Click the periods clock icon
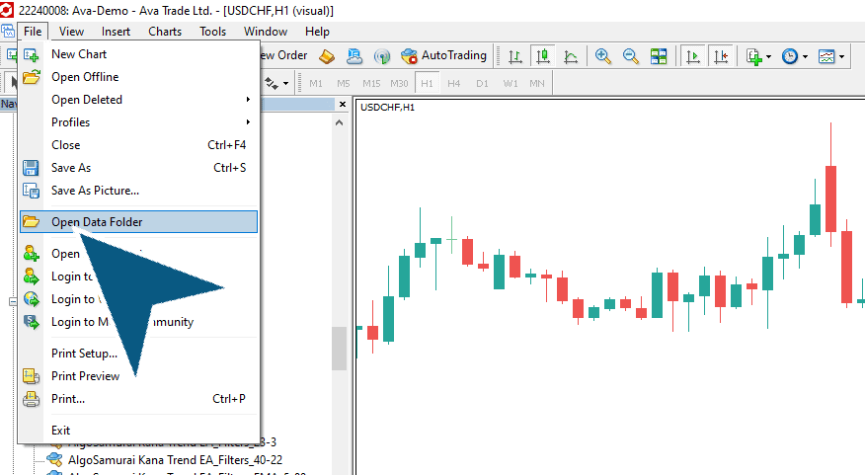The height and width of the screenshot is (475, 865). click(790, 56)
